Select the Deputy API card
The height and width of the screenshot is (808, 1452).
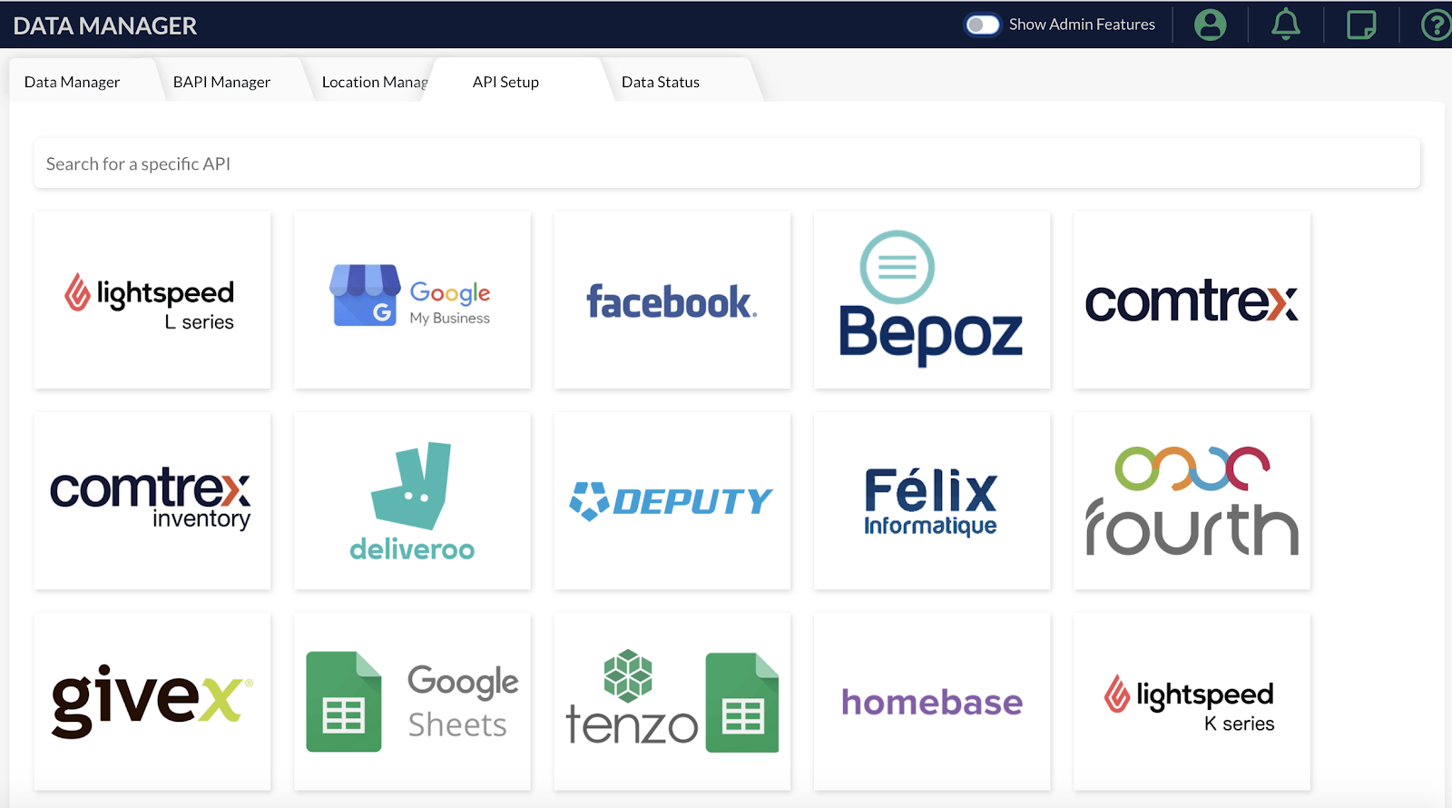[672, 501]
